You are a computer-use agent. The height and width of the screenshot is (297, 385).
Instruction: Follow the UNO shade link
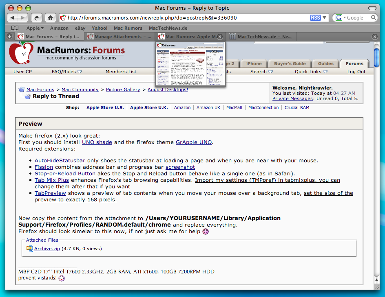pyautogui.click(x=97, y=142)
